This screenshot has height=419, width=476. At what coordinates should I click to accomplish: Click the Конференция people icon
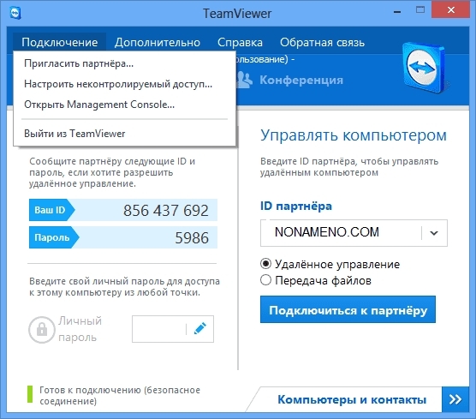pyautogui.click(x=244, y=80)
